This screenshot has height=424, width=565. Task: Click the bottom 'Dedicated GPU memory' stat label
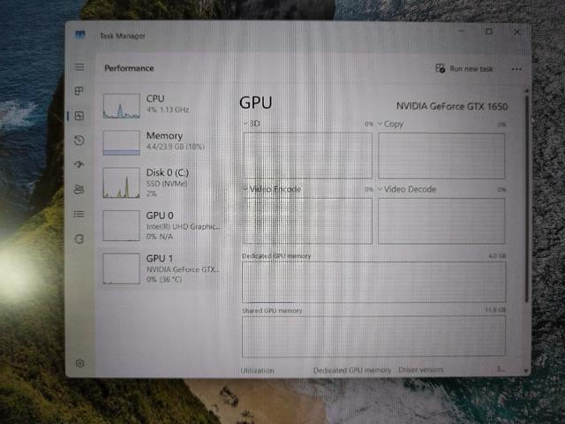coord(352,370)
